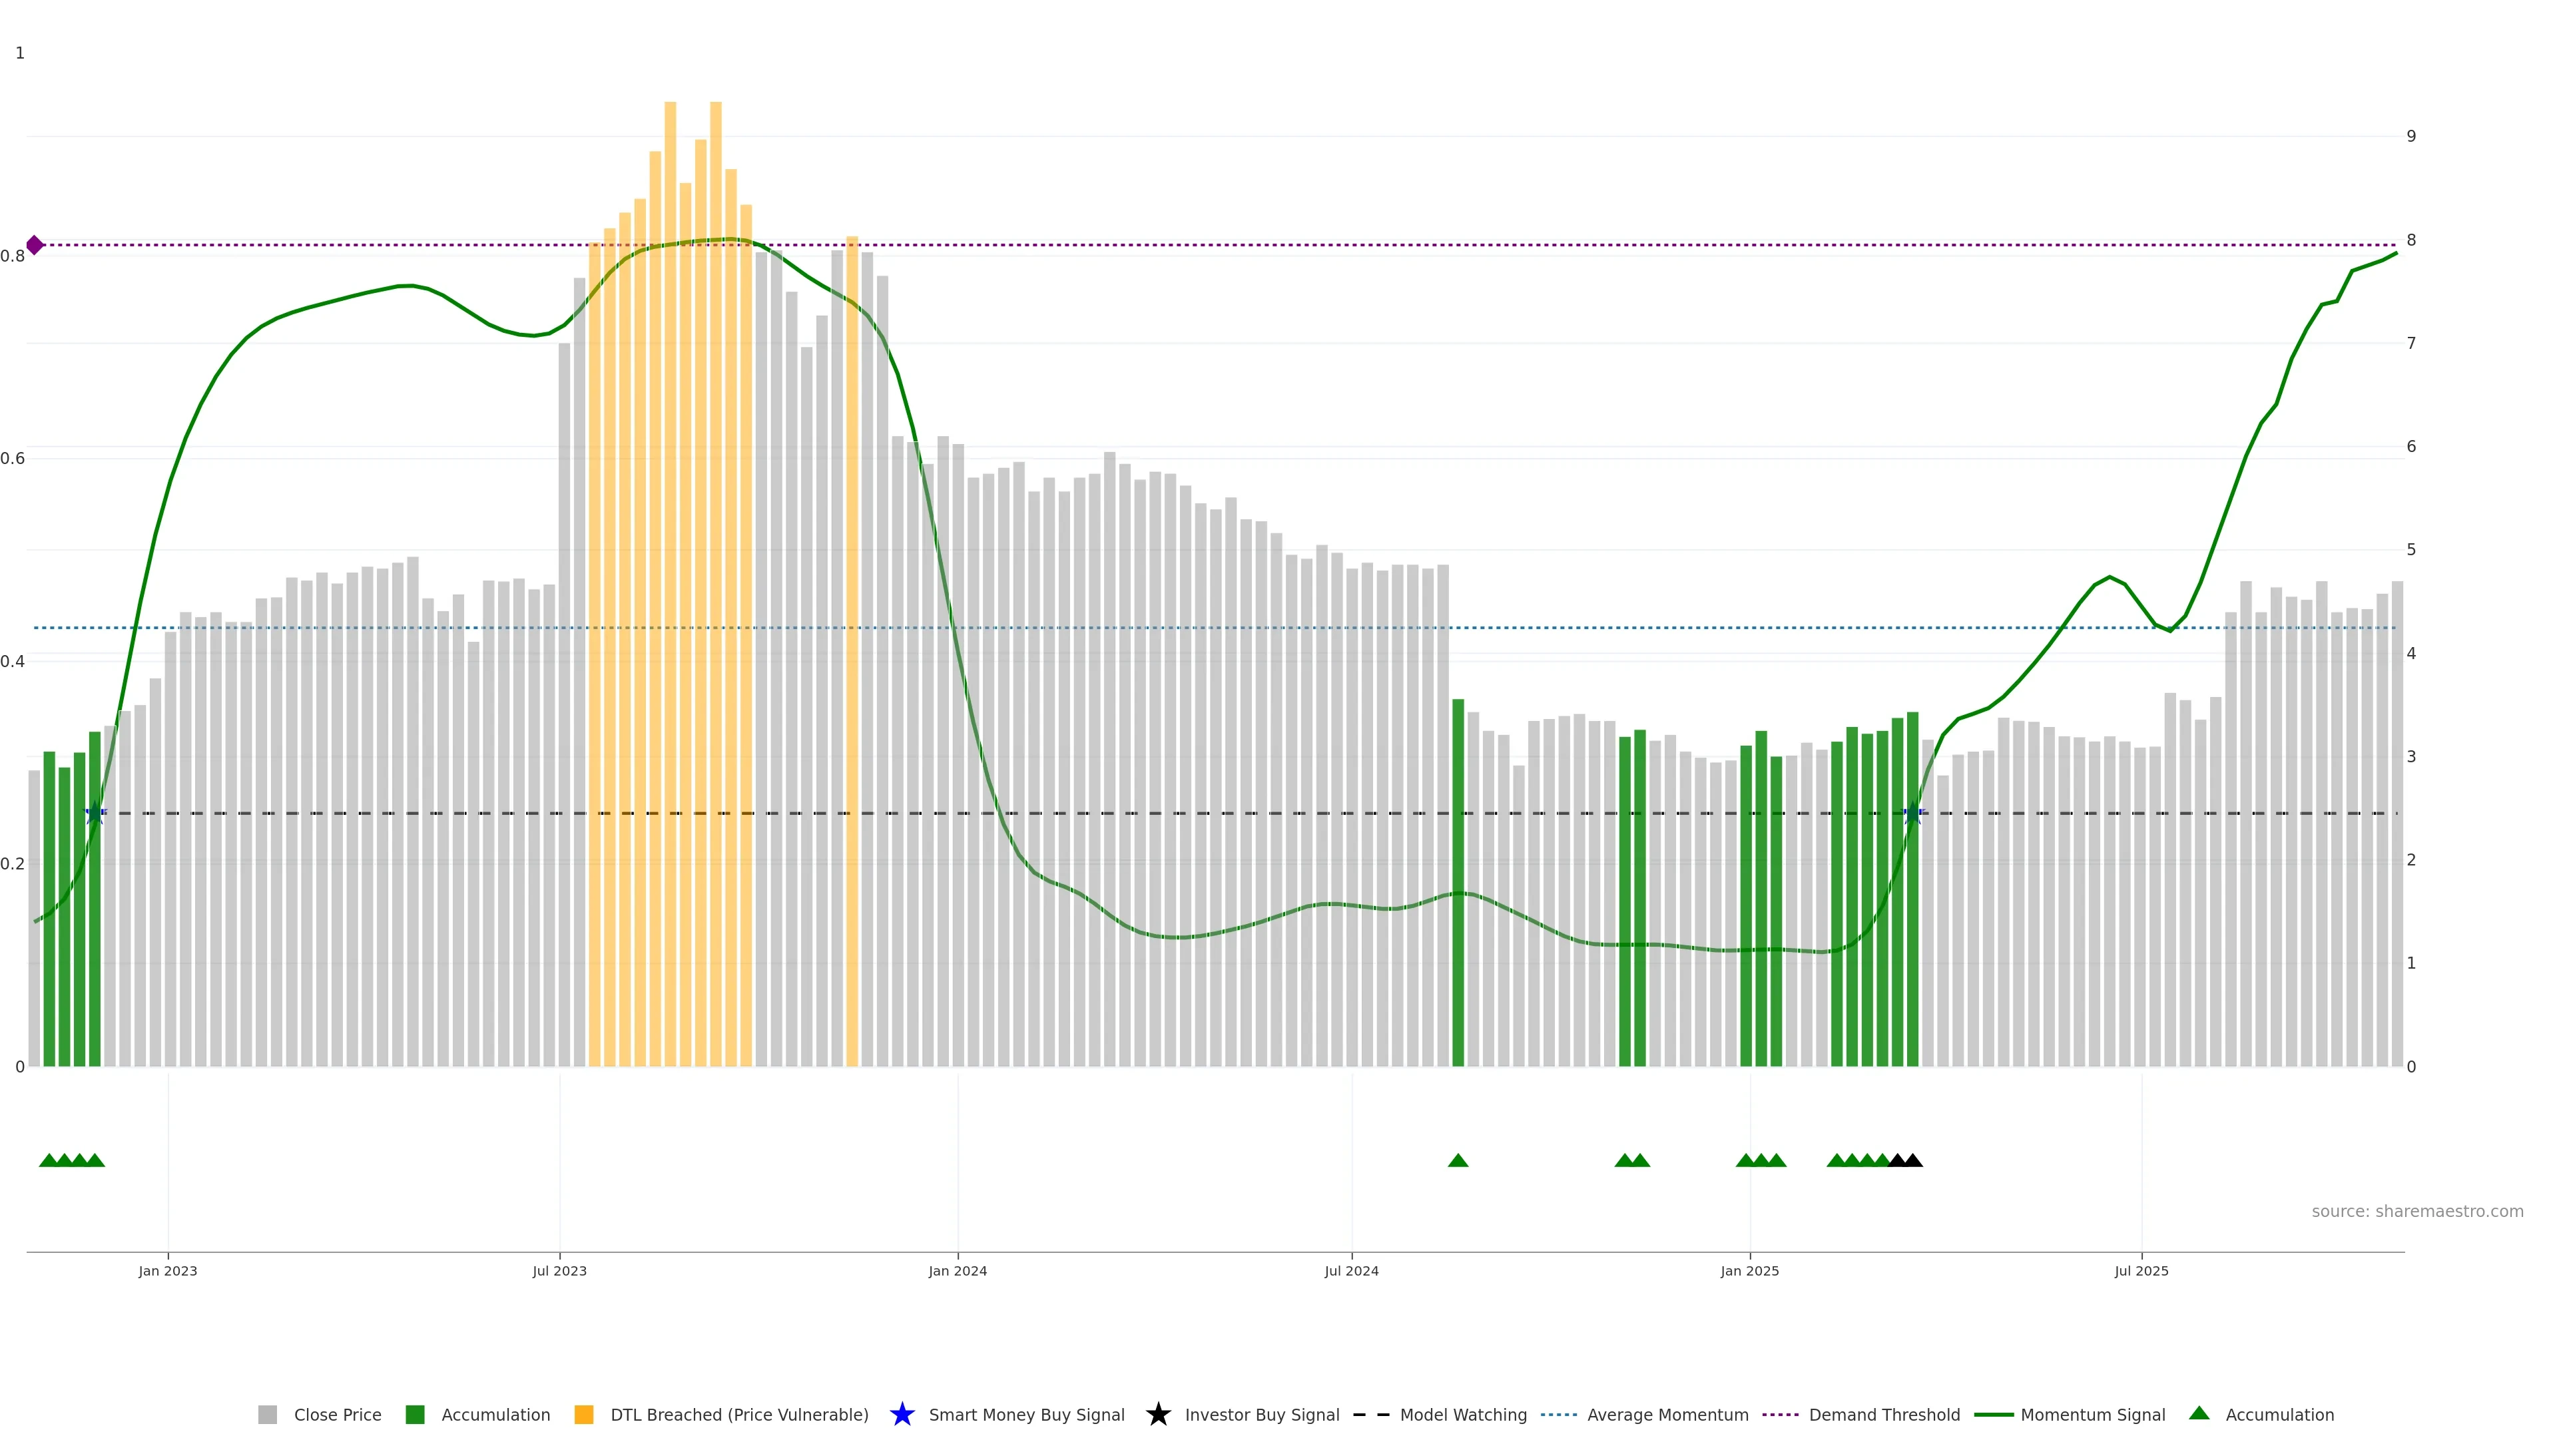The image size is (2557, 1438).
Task: Click the purple diamond Demand Threshold marker
Action: [35, 245]
